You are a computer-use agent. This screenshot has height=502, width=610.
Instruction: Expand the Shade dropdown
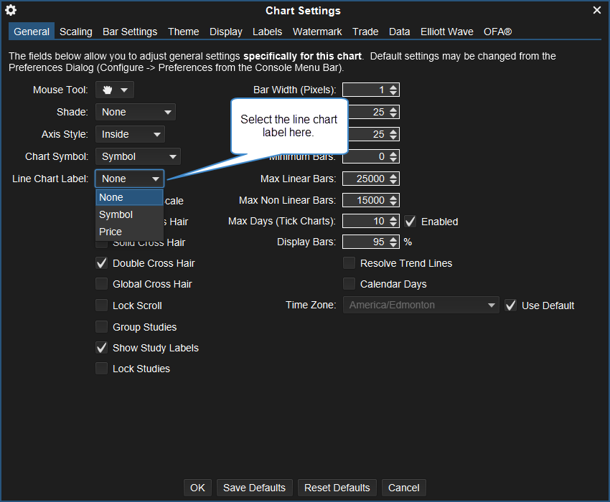click(136, 112)
